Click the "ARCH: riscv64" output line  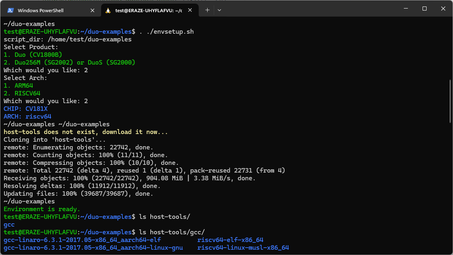coord(27,117)
